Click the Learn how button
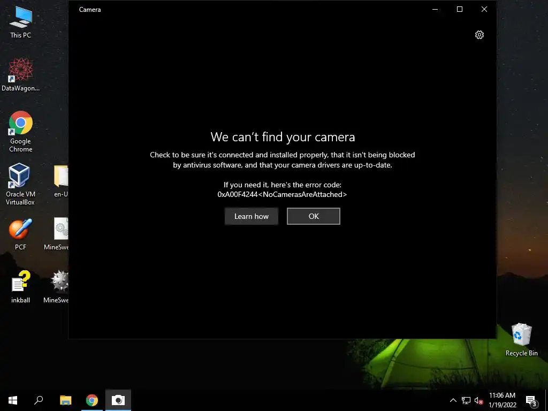The image size is (548, 411). click(252, 216)
